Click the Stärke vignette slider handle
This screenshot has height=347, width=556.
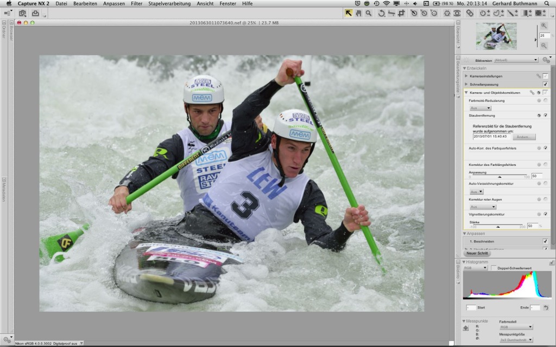point(498,226)
